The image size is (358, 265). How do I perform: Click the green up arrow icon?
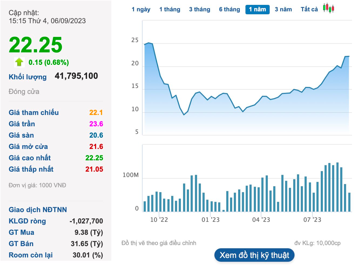pos(19,62)
